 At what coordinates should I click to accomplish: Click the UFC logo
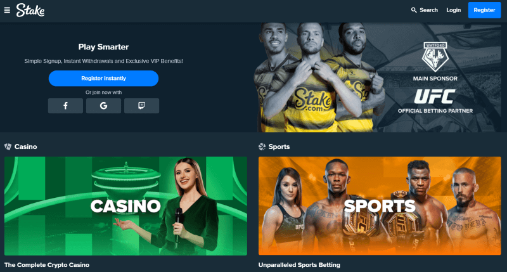pos(435,96)
